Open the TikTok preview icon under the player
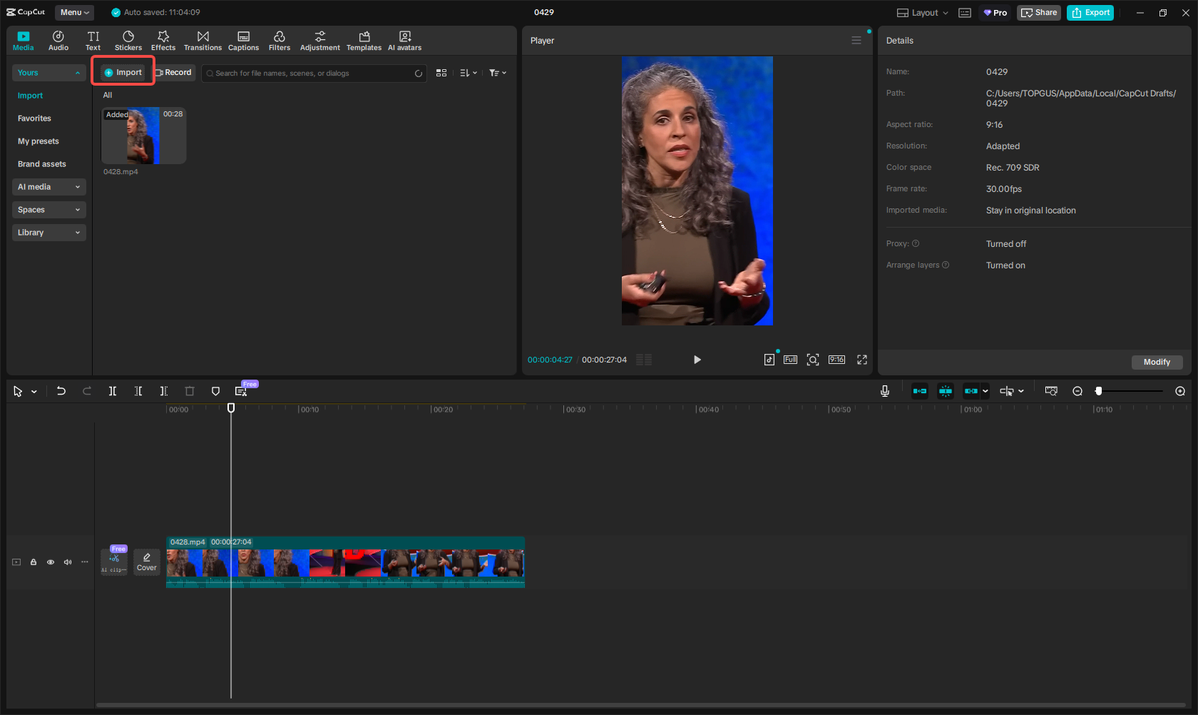 pos(769,360)
